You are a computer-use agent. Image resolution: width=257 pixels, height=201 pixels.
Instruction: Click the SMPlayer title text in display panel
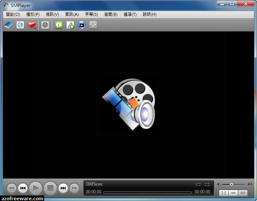(94, 184)
